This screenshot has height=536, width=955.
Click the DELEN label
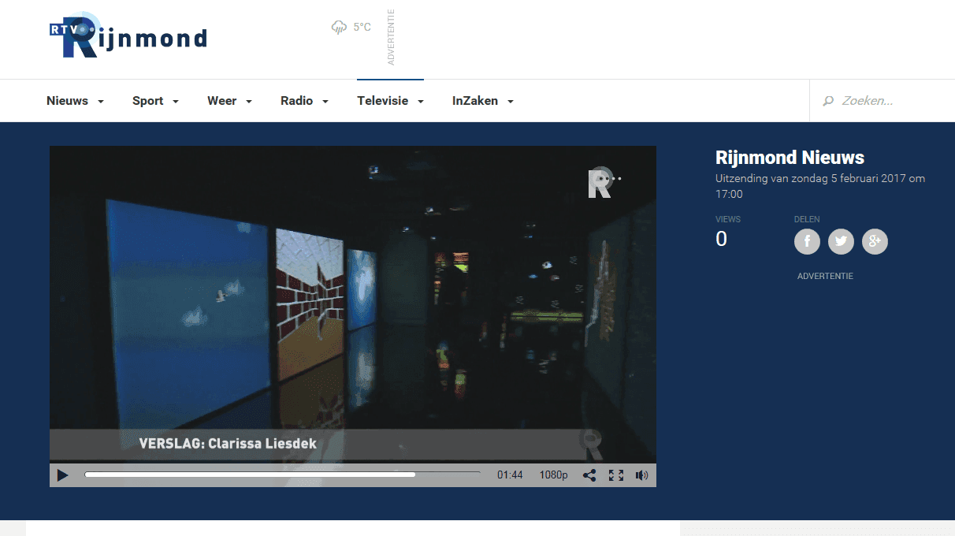coord(807,219)
